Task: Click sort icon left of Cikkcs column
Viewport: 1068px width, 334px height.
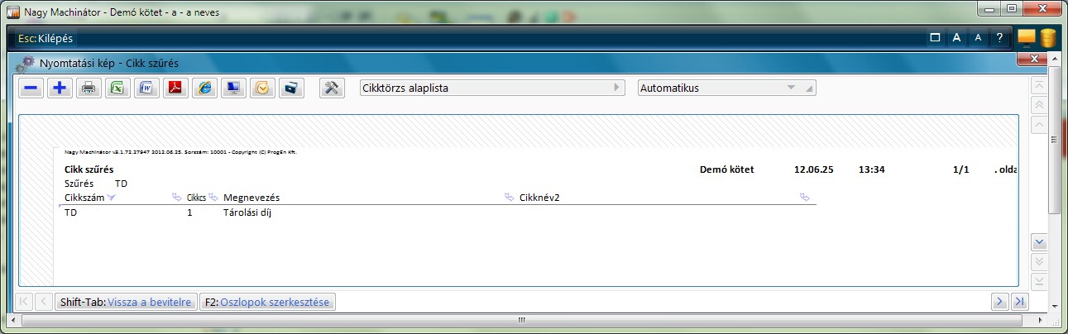Action: point(176,198)
